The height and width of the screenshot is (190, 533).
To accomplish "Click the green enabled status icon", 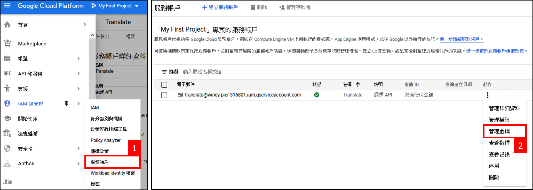I will tap(317, 95).
